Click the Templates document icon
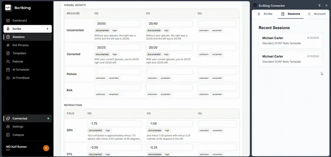The image size is (331, 157). (x=8, y=53)
